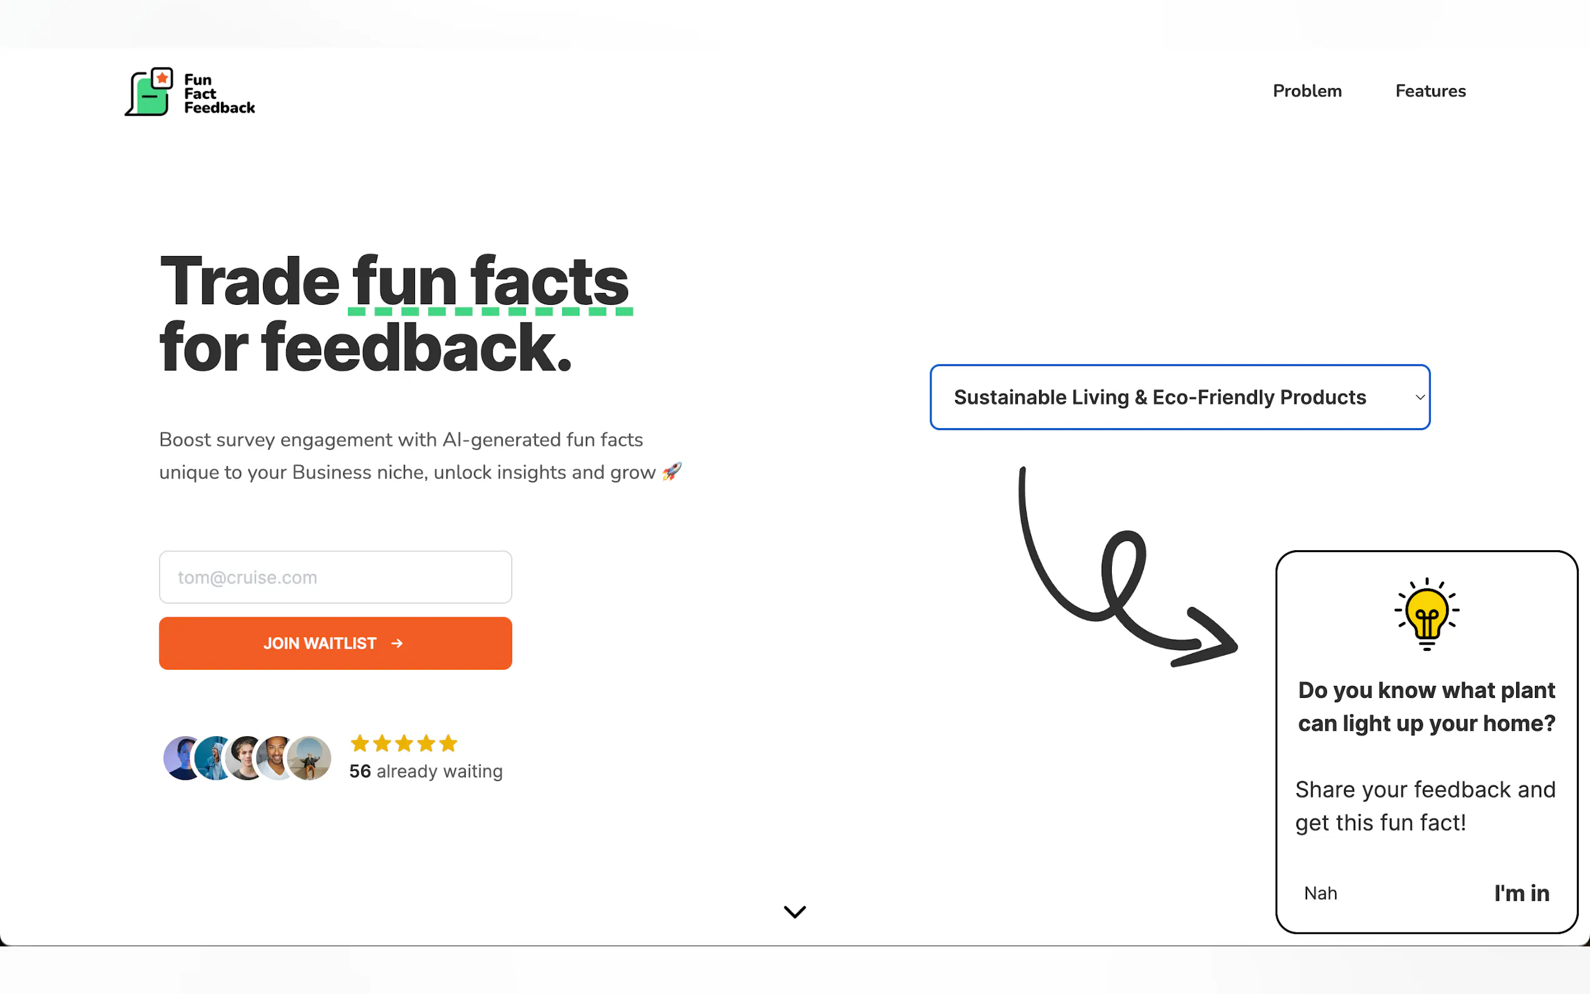Click the five-star rating icons
The height and width of the screenshot is (994, 1590).
point(404,744)
